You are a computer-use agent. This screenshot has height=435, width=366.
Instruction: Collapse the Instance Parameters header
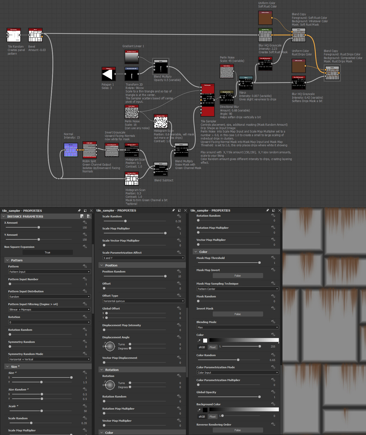point(4,216)
